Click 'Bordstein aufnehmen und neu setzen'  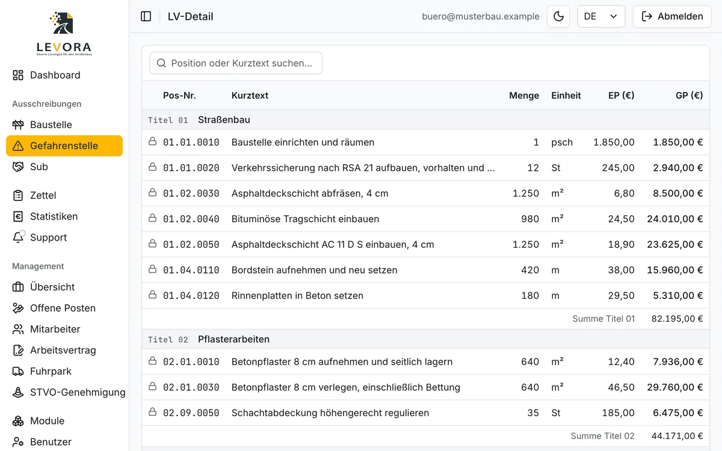pyautogui.click(x=314, y=270)
